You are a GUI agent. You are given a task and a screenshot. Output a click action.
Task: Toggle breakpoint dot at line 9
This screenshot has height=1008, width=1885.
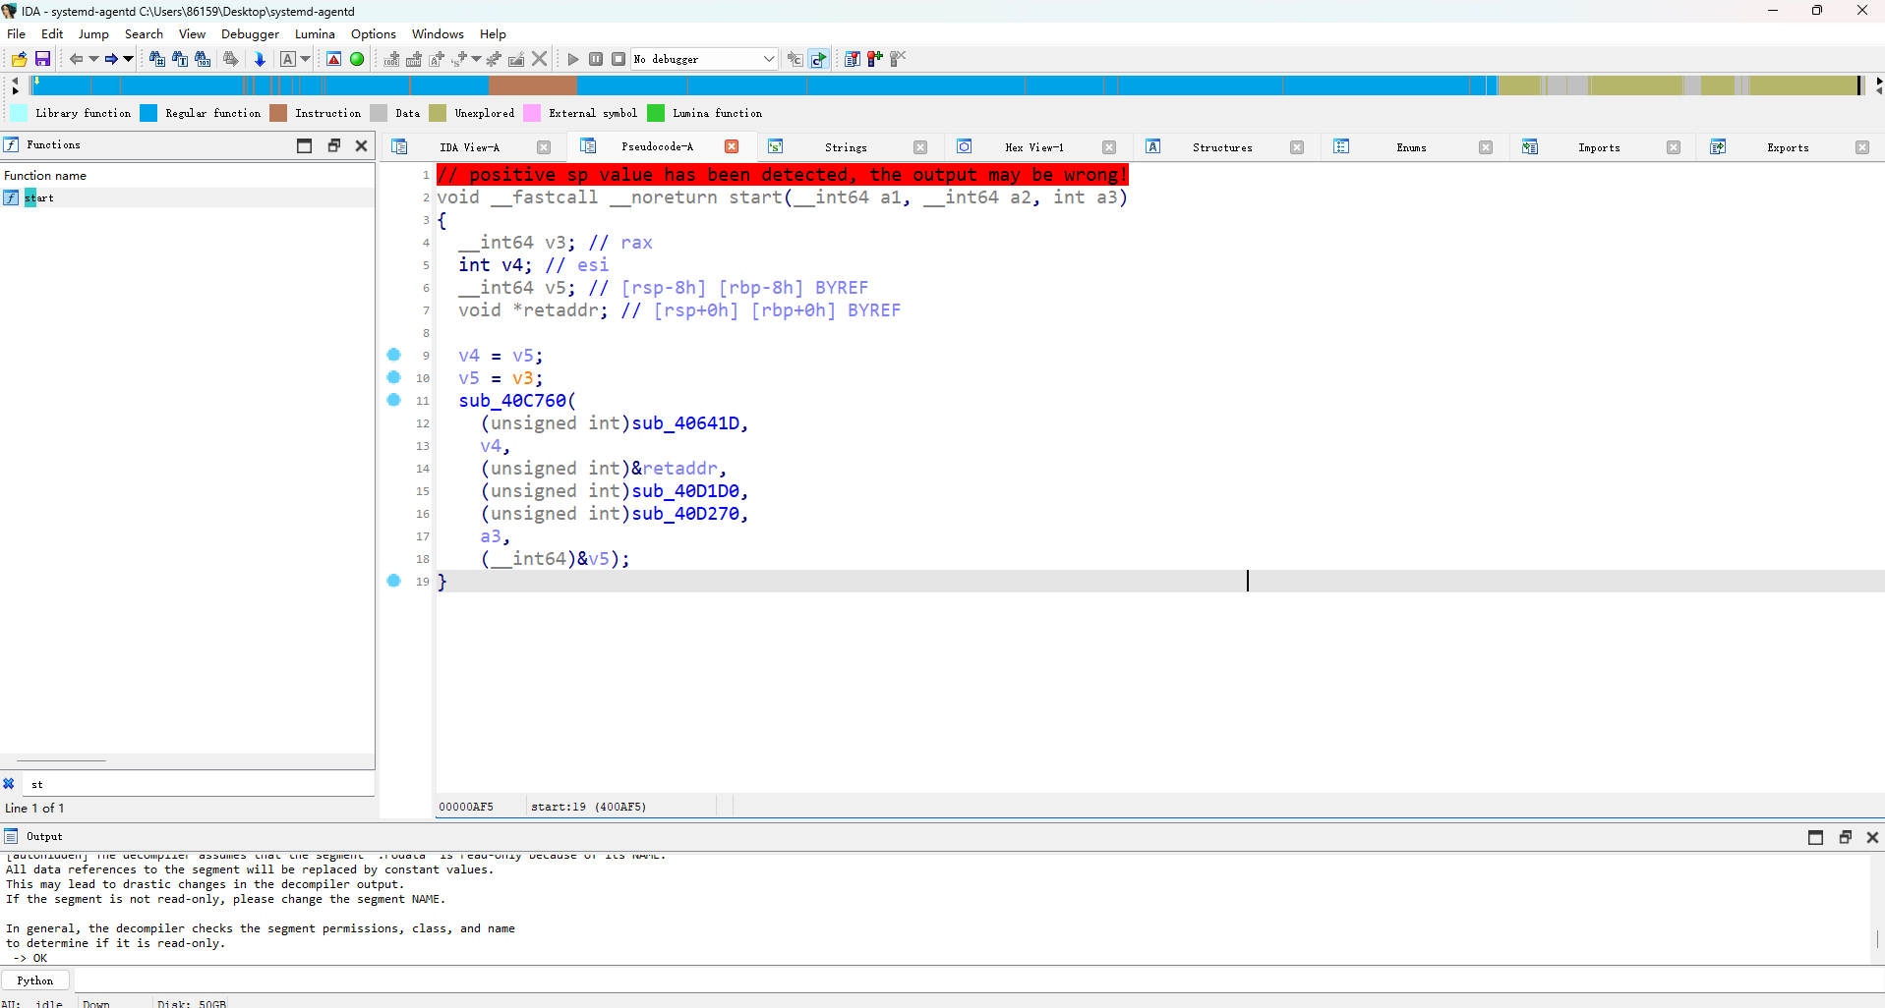tap(394, 355)
